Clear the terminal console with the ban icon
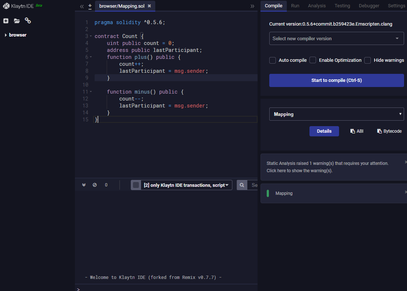 95,185
